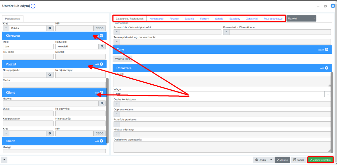Image resolution: width=337 pixels, height=165 pixels.
Task: Search client by Nazwa magnifier icon
Action: [x=102, y=103]
